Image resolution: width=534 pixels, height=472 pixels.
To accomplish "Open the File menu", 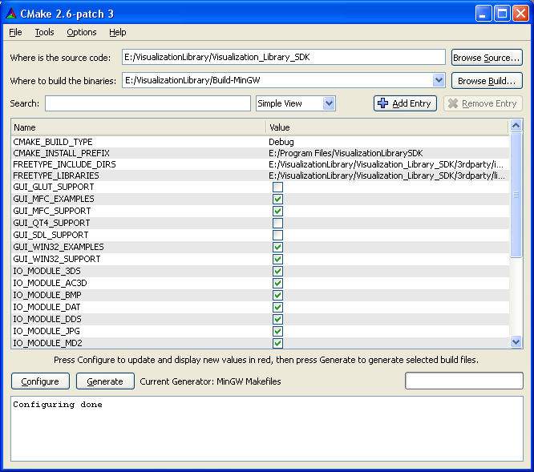I will tap(16, 32).
